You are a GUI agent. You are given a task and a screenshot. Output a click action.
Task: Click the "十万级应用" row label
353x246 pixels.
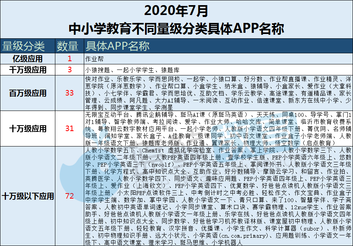[x=28, y=129]
